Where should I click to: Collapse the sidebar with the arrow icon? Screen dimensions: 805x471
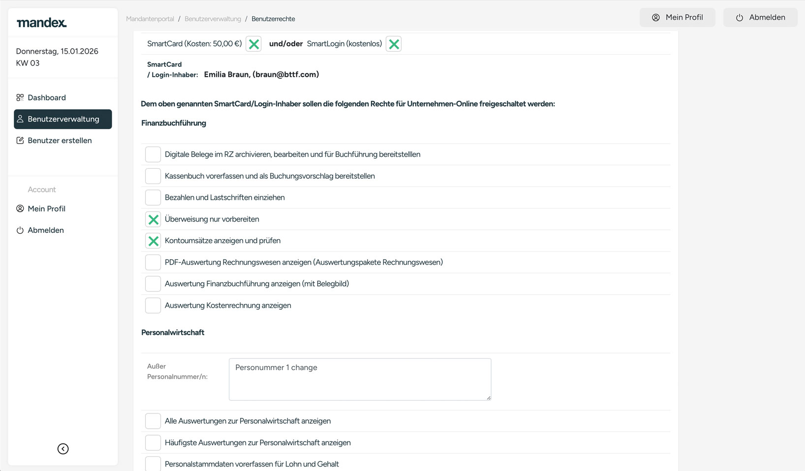tap(63, 449)
